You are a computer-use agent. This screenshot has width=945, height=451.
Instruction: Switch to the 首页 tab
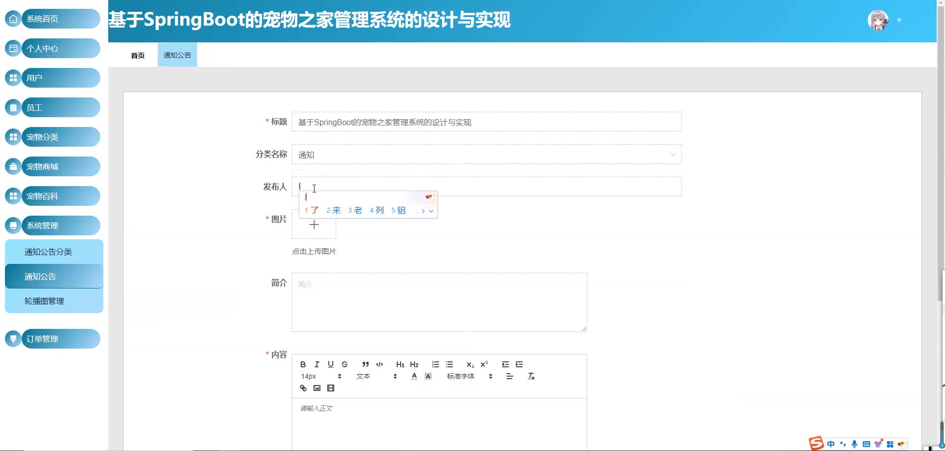point(138,55)
